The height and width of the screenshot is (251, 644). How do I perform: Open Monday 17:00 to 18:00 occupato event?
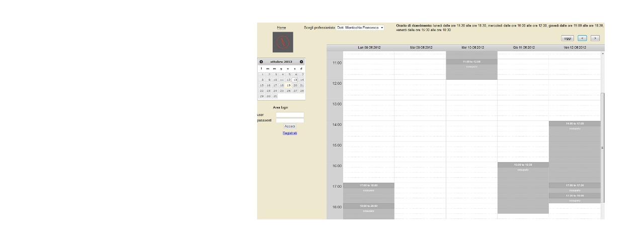[369, 193]
